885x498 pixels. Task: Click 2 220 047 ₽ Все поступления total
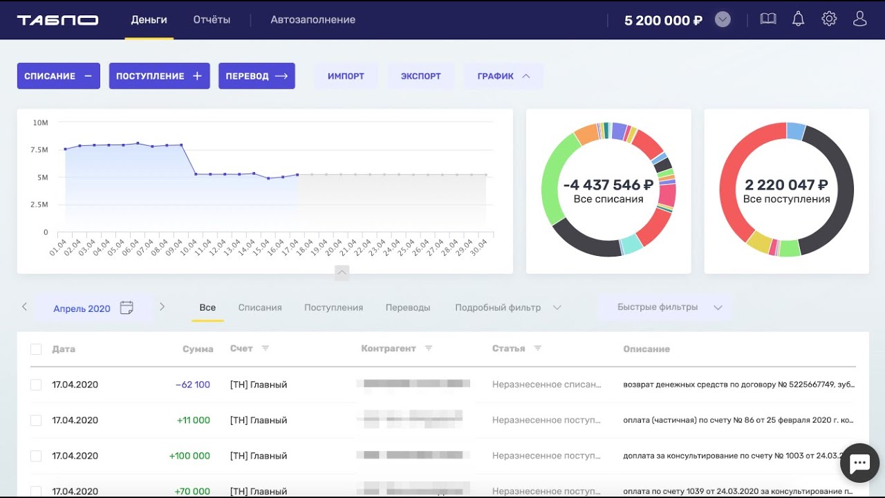click(x=787, y=191)
